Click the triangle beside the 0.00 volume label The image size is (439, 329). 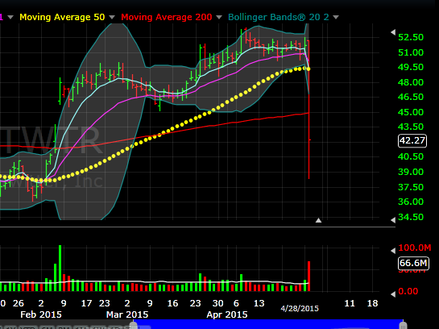point(393,294)
